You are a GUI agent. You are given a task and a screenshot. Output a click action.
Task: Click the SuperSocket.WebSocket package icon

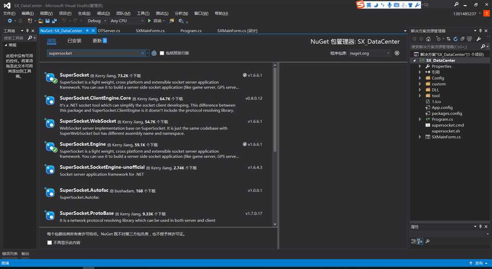point(50,123)
